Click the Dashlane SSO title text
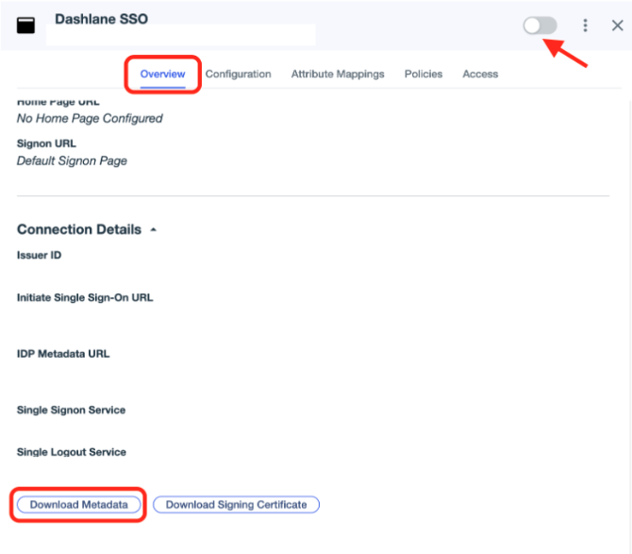 pos(101,19)
